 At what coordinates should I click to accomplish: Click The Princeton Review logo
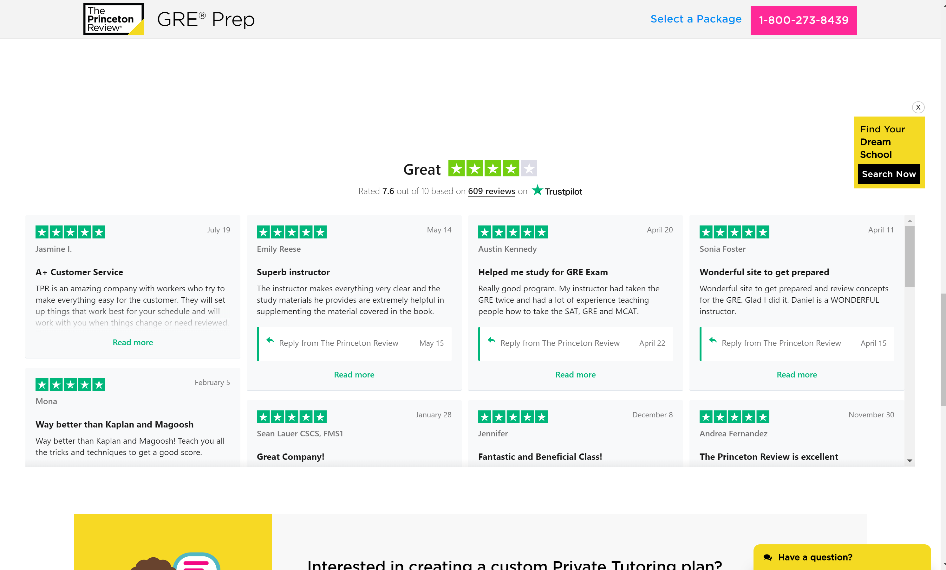113,19
